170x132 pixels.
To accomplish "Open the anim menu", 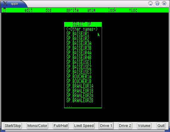I will coord(91,10).
